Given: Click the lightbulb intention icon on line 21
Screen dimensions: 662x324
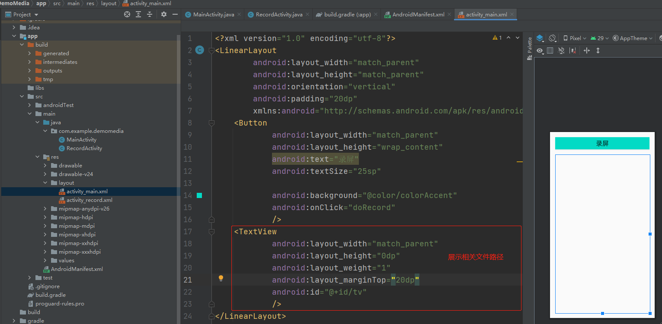Looking at the screenshot, I should tap(221, 278).
